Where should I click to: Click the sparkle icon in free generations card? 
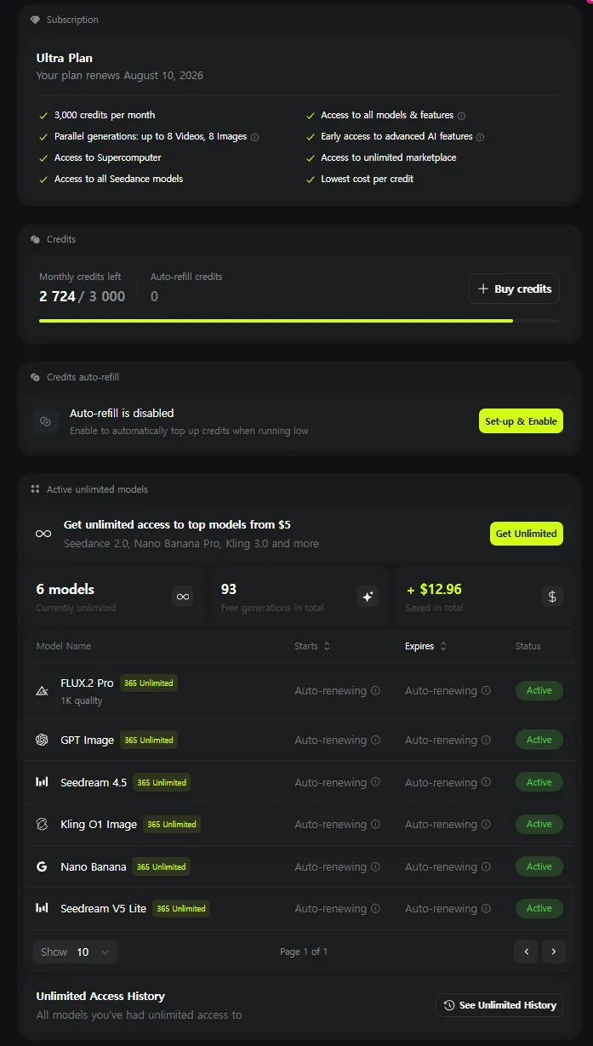(368, 597)
